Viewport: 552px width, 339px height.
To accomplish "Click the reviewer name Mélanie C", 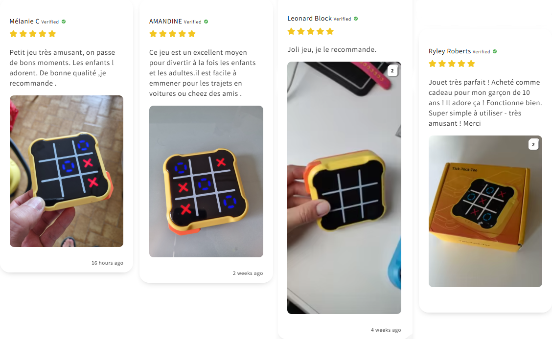I will pyautogui.click(x=24, y=22).
